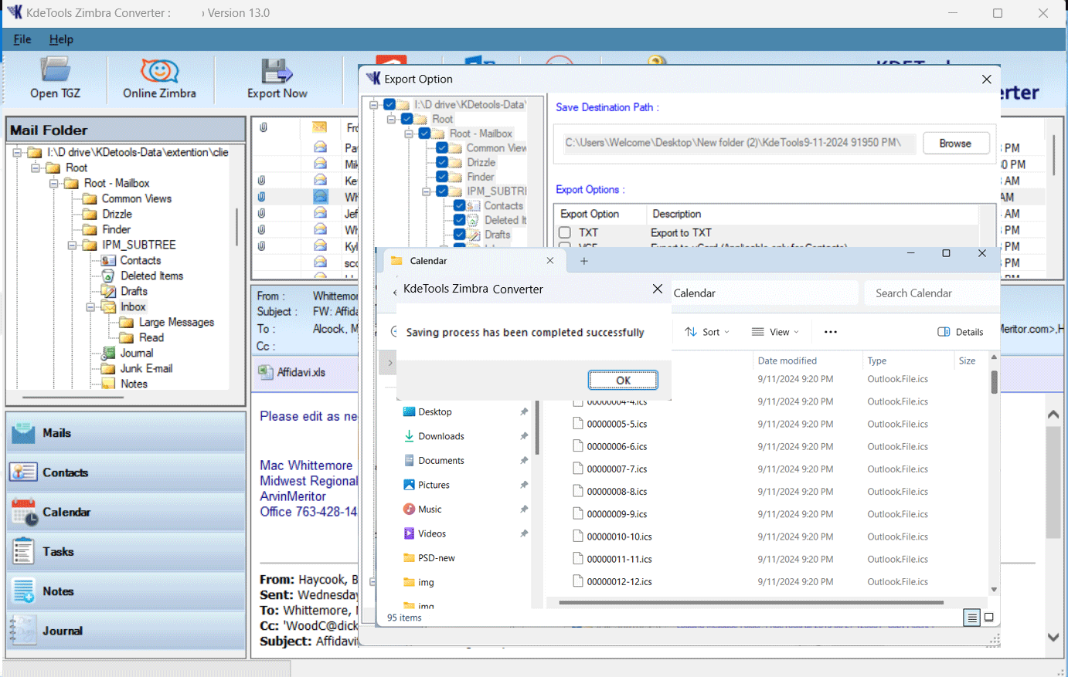The image size is (1068, 677).
Task: Uncheck IPM_SUBTREE checkbox in Export tree
Action: (442, 191)
